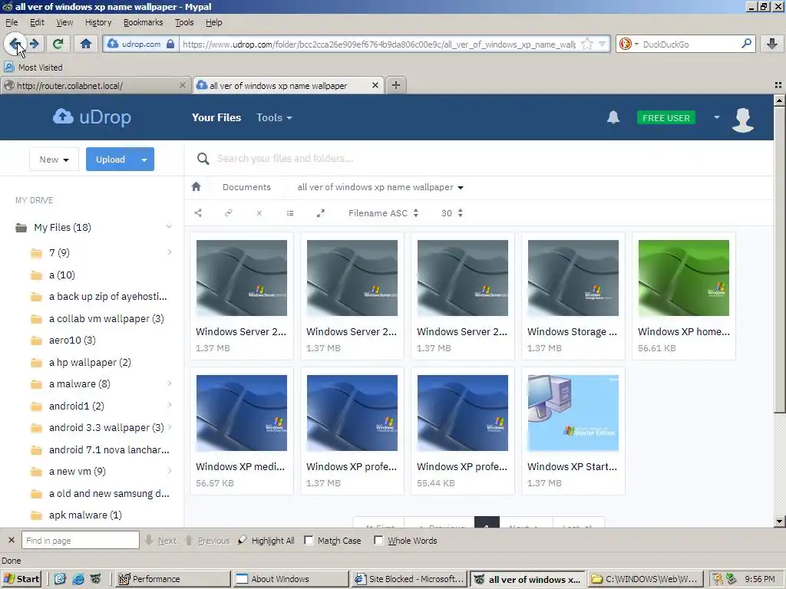The image size is (786, 589).
Task: Open the account dropdown arrow beside FREE USER
Action: point(717,117)
